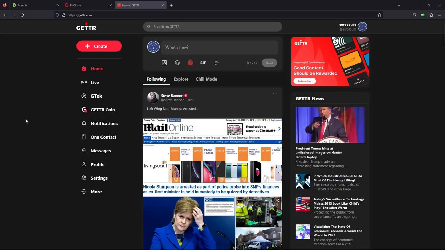The height and width of the screenshot is (250, 445).
Task: Attach an image to the post
Action: [164, 63]
